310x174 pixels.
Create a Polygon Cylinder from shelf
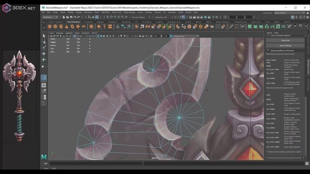[x=61, y=27]
